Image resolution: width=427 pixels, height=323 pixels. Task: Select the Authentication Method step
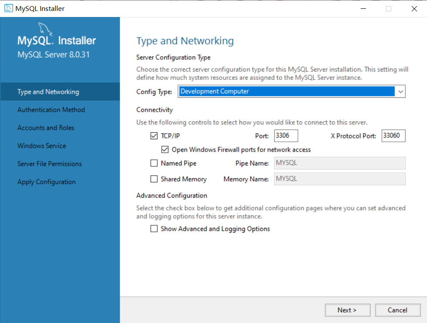click(51, 110)
